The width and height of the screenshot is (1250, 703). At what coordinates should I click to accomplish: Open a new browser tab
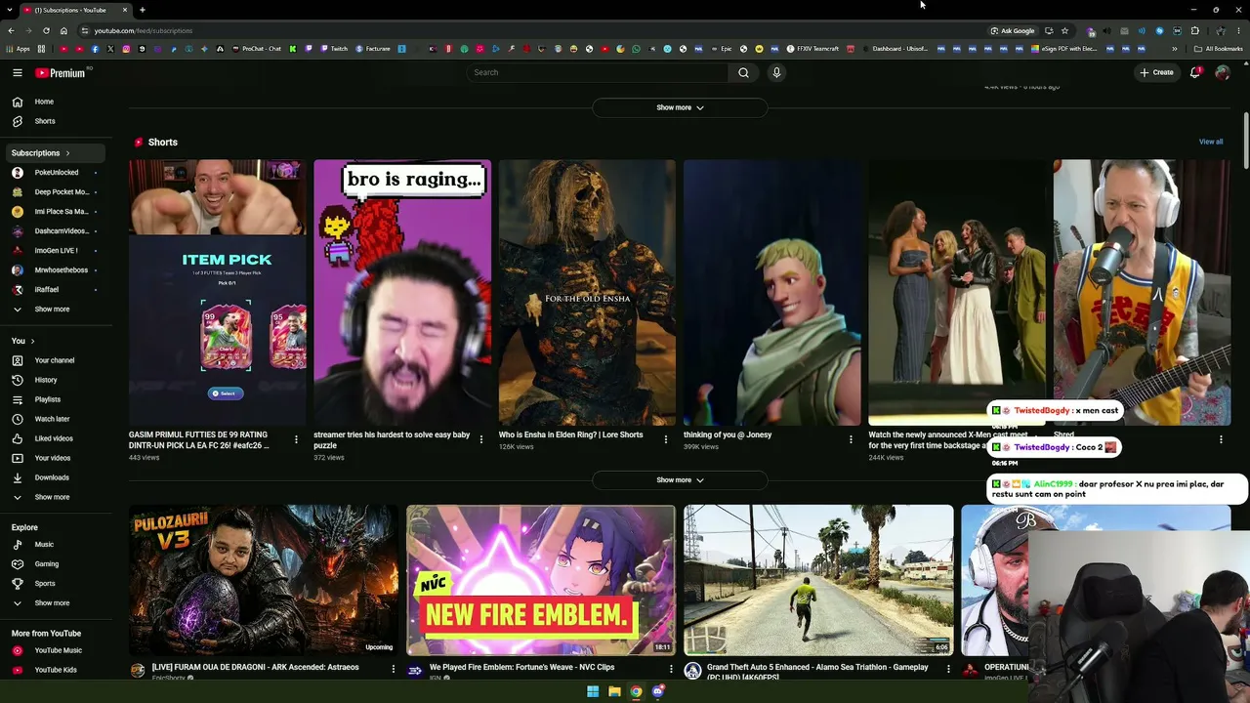point(142,10)
